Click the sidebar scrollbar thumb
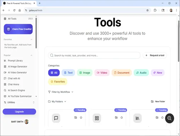 (x=36, y=33)
